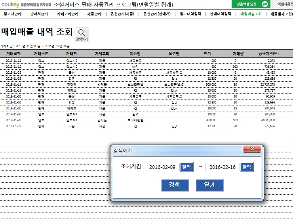293x220 pixels.
Task: Open 옵션관리(판매처) menu
Action: point(157,14)
